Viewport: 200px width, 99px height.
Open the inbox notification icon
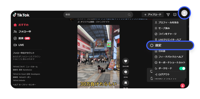pos(175,15)
